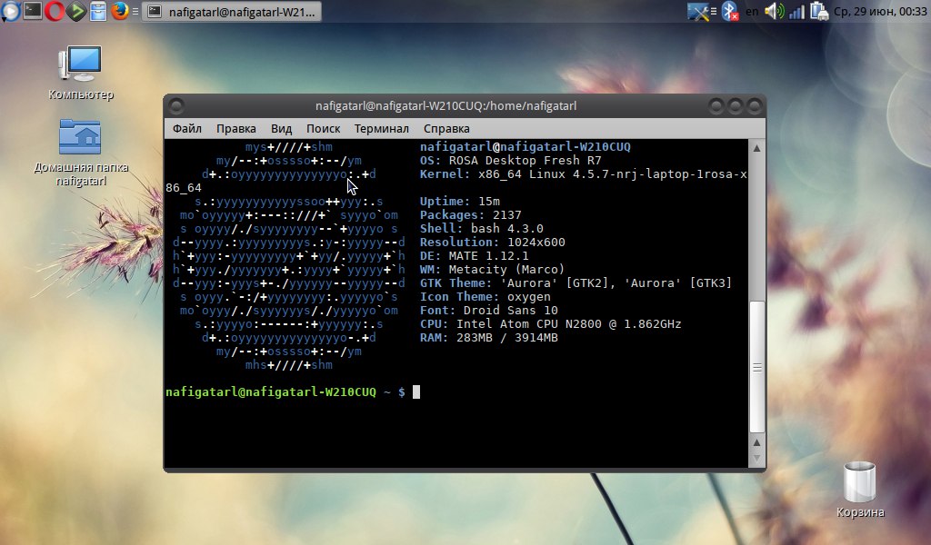Click 'Resolution: 1024x600' text

point(492,242)
